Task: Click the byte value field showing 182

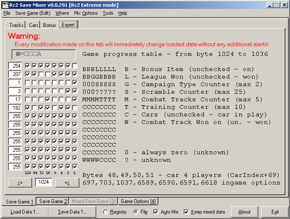Action: pos(15,108)
